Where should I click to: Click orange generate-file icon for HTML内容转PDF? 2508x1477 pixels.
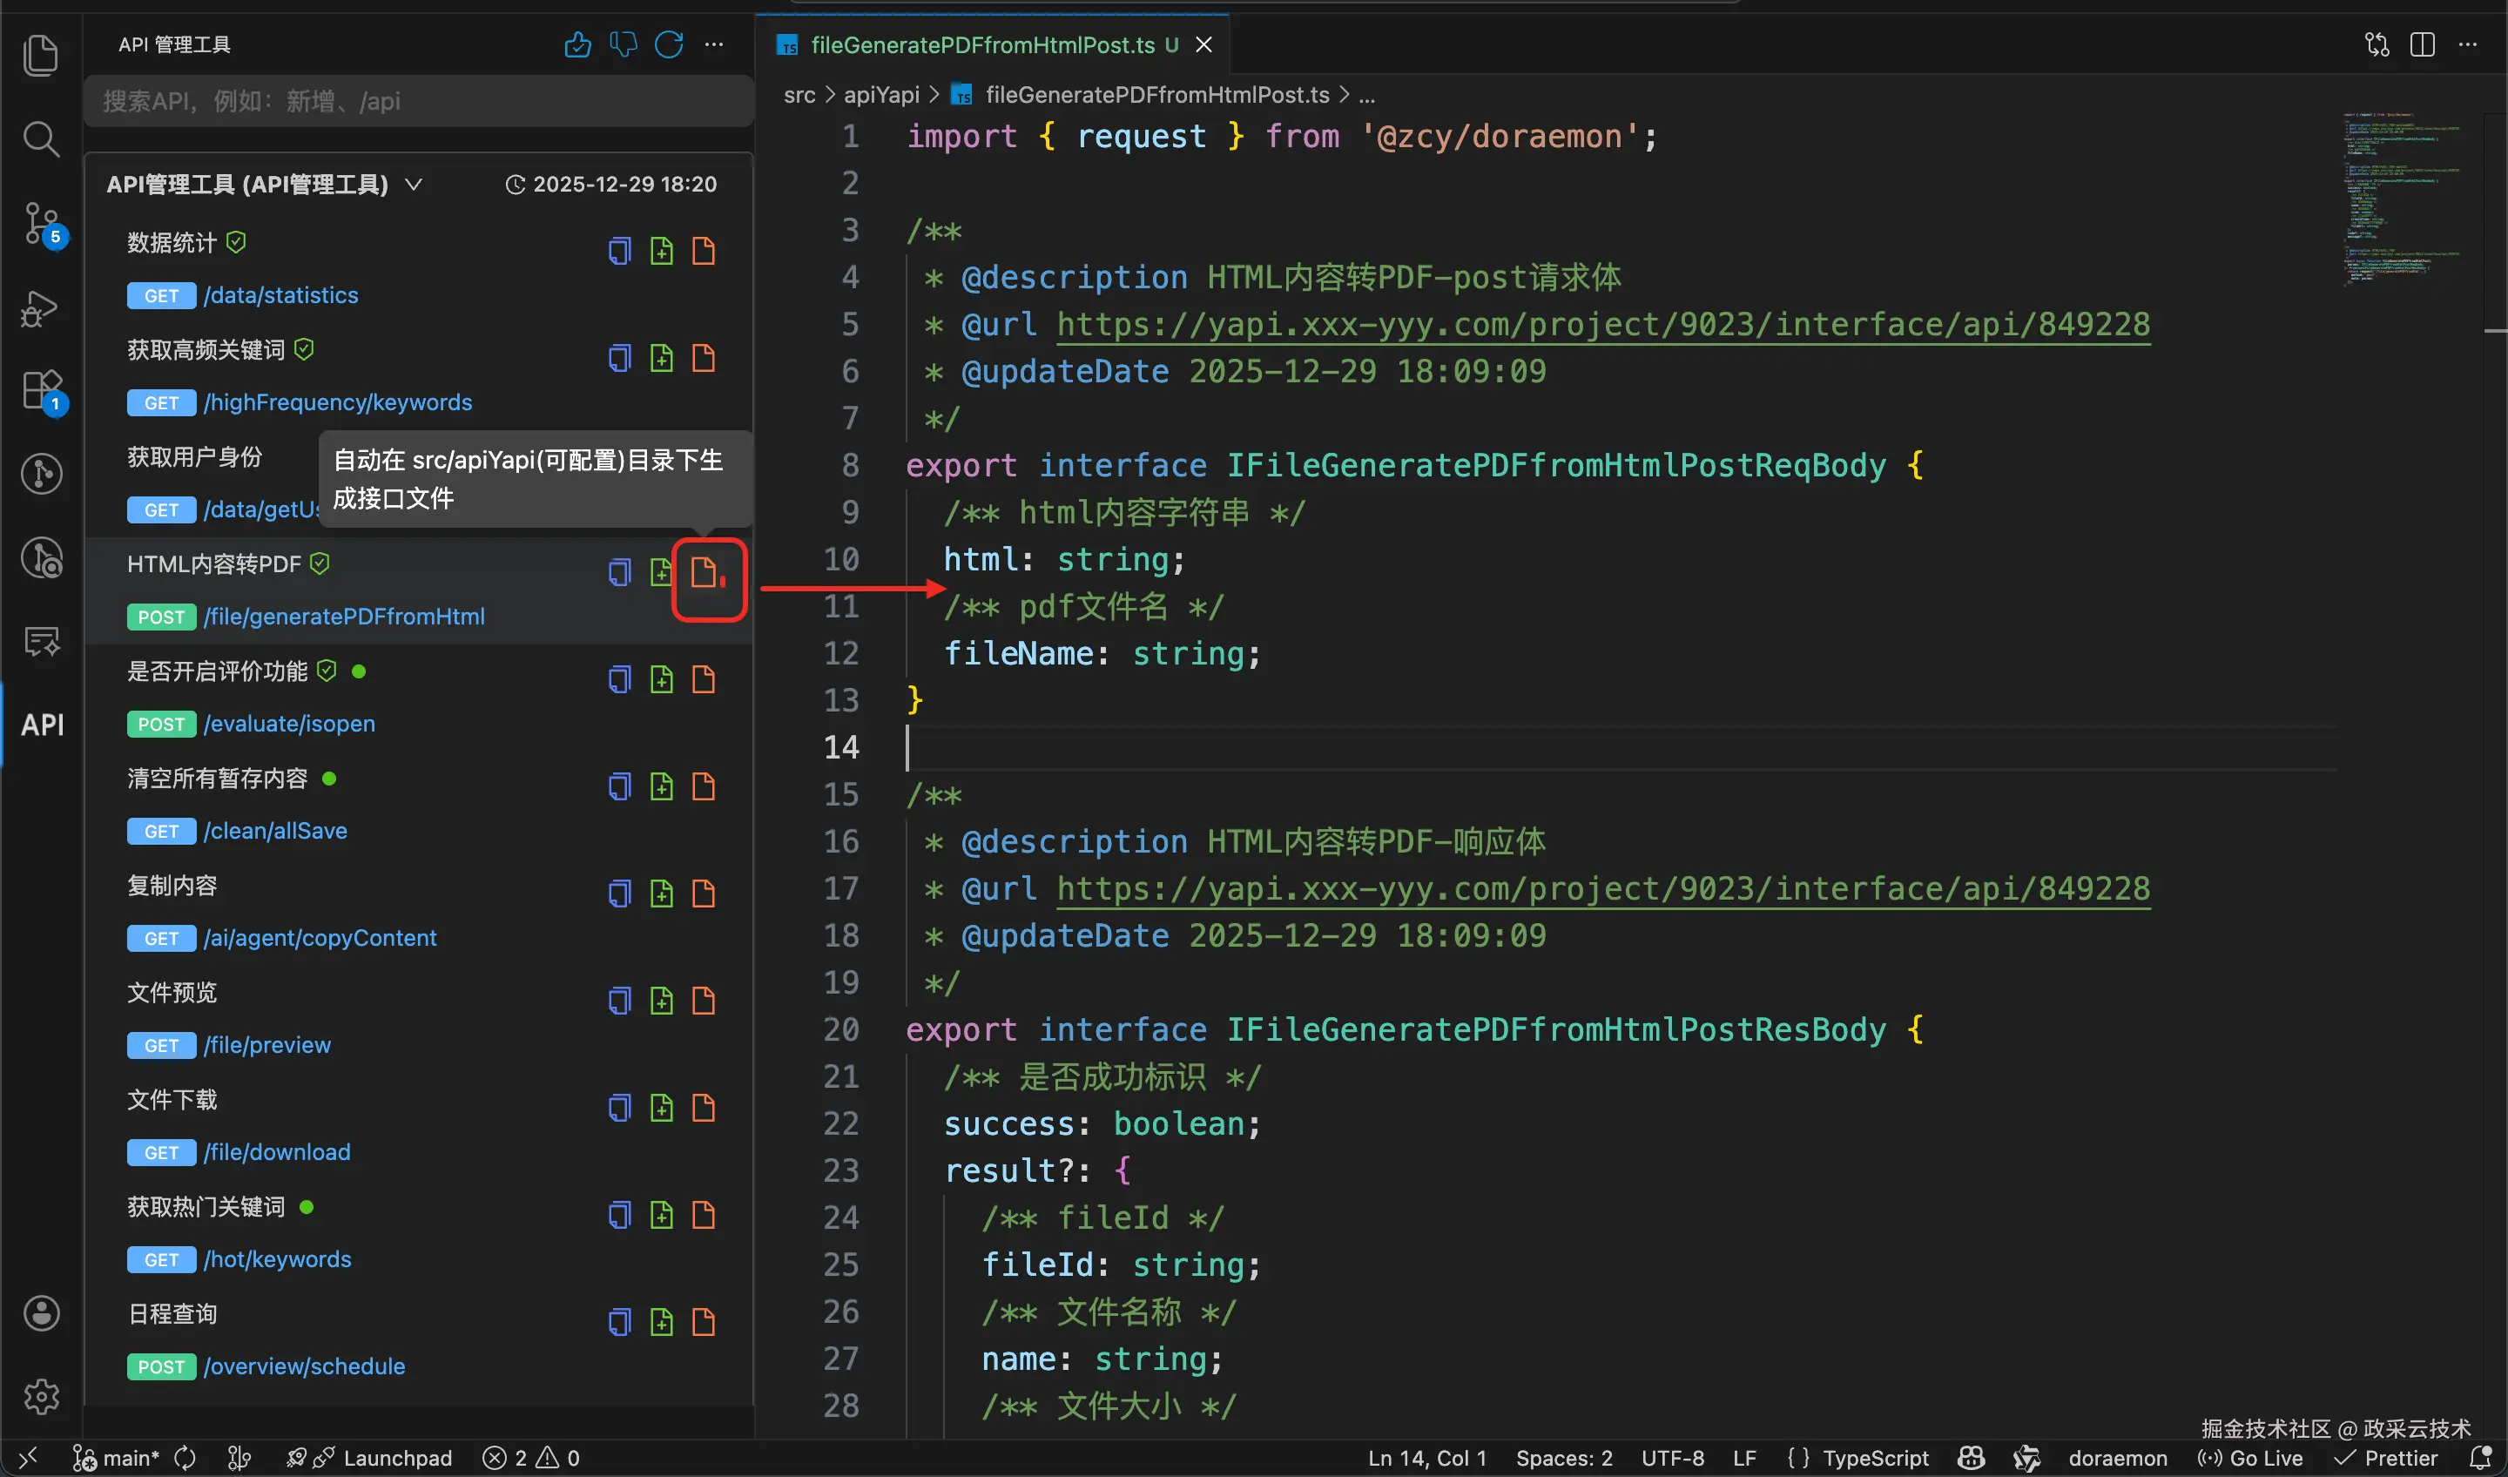(x=705, y=573)
